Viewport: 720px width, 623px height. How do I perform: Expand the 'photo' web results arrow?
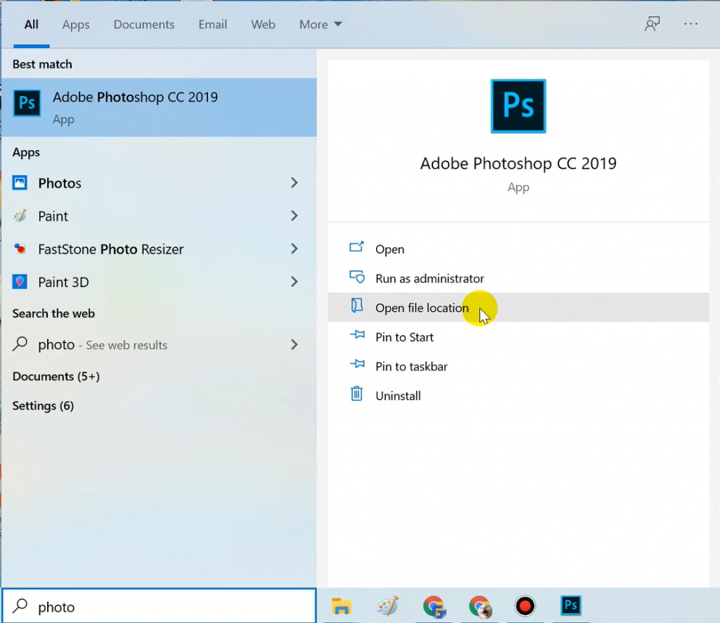click(x=294, y=345)
